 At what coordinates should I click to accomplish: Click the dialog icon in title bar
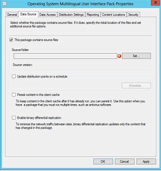pyautogui.click(x=4, y=4)
